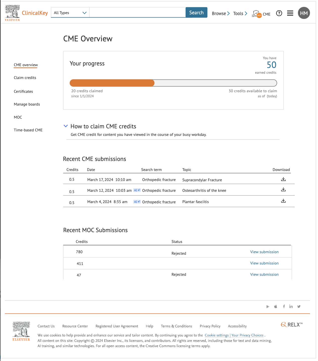318x361 pixels.
Task: Open the hamburger navigation menu
Action: (x=290, y=13)
